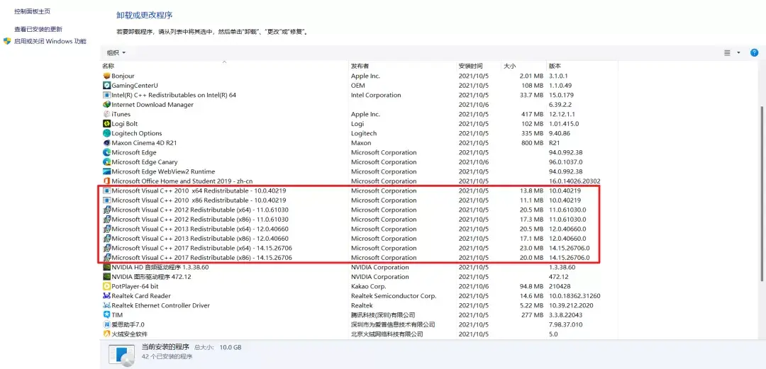Open the 组织 dropdown menu
This screenshot has width=766, height=369.
coord(116,52)
